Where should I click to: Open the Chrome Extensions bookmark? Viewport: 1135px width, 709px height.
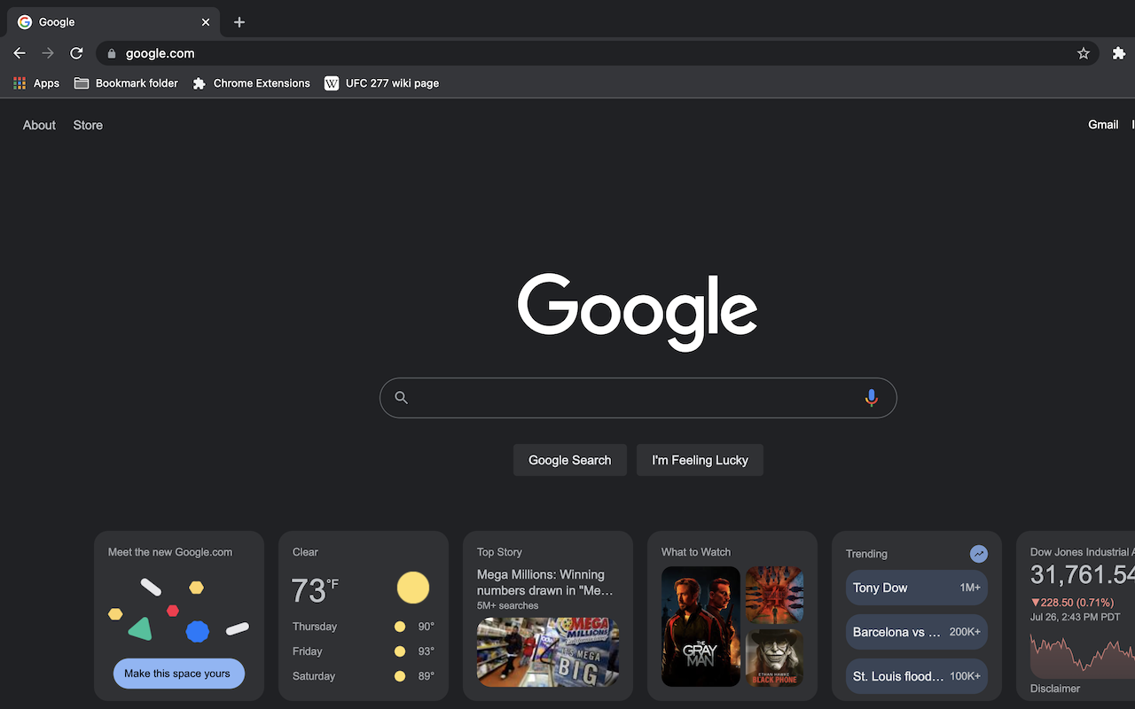pyautogui.click(x=251, y=82)
